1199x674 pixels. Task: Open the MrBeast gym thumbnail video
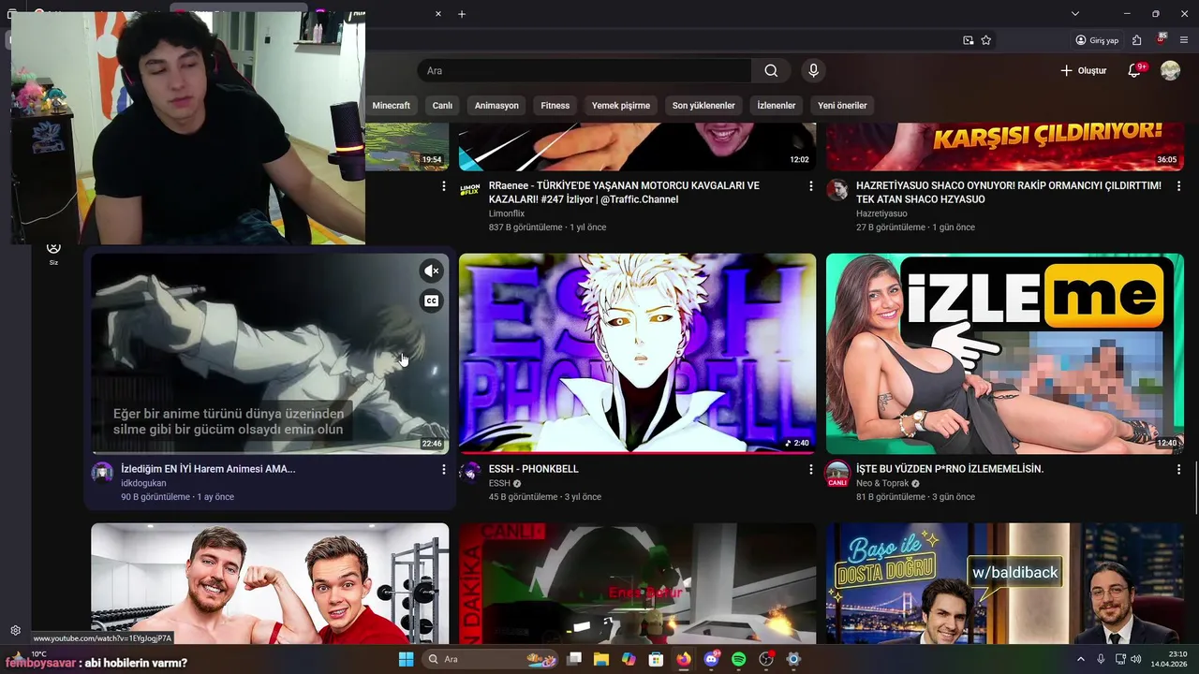pos(270,583)
